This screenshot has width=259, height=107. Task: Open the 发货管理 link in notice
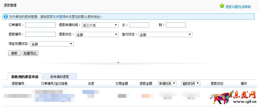[x=59, y=17]
